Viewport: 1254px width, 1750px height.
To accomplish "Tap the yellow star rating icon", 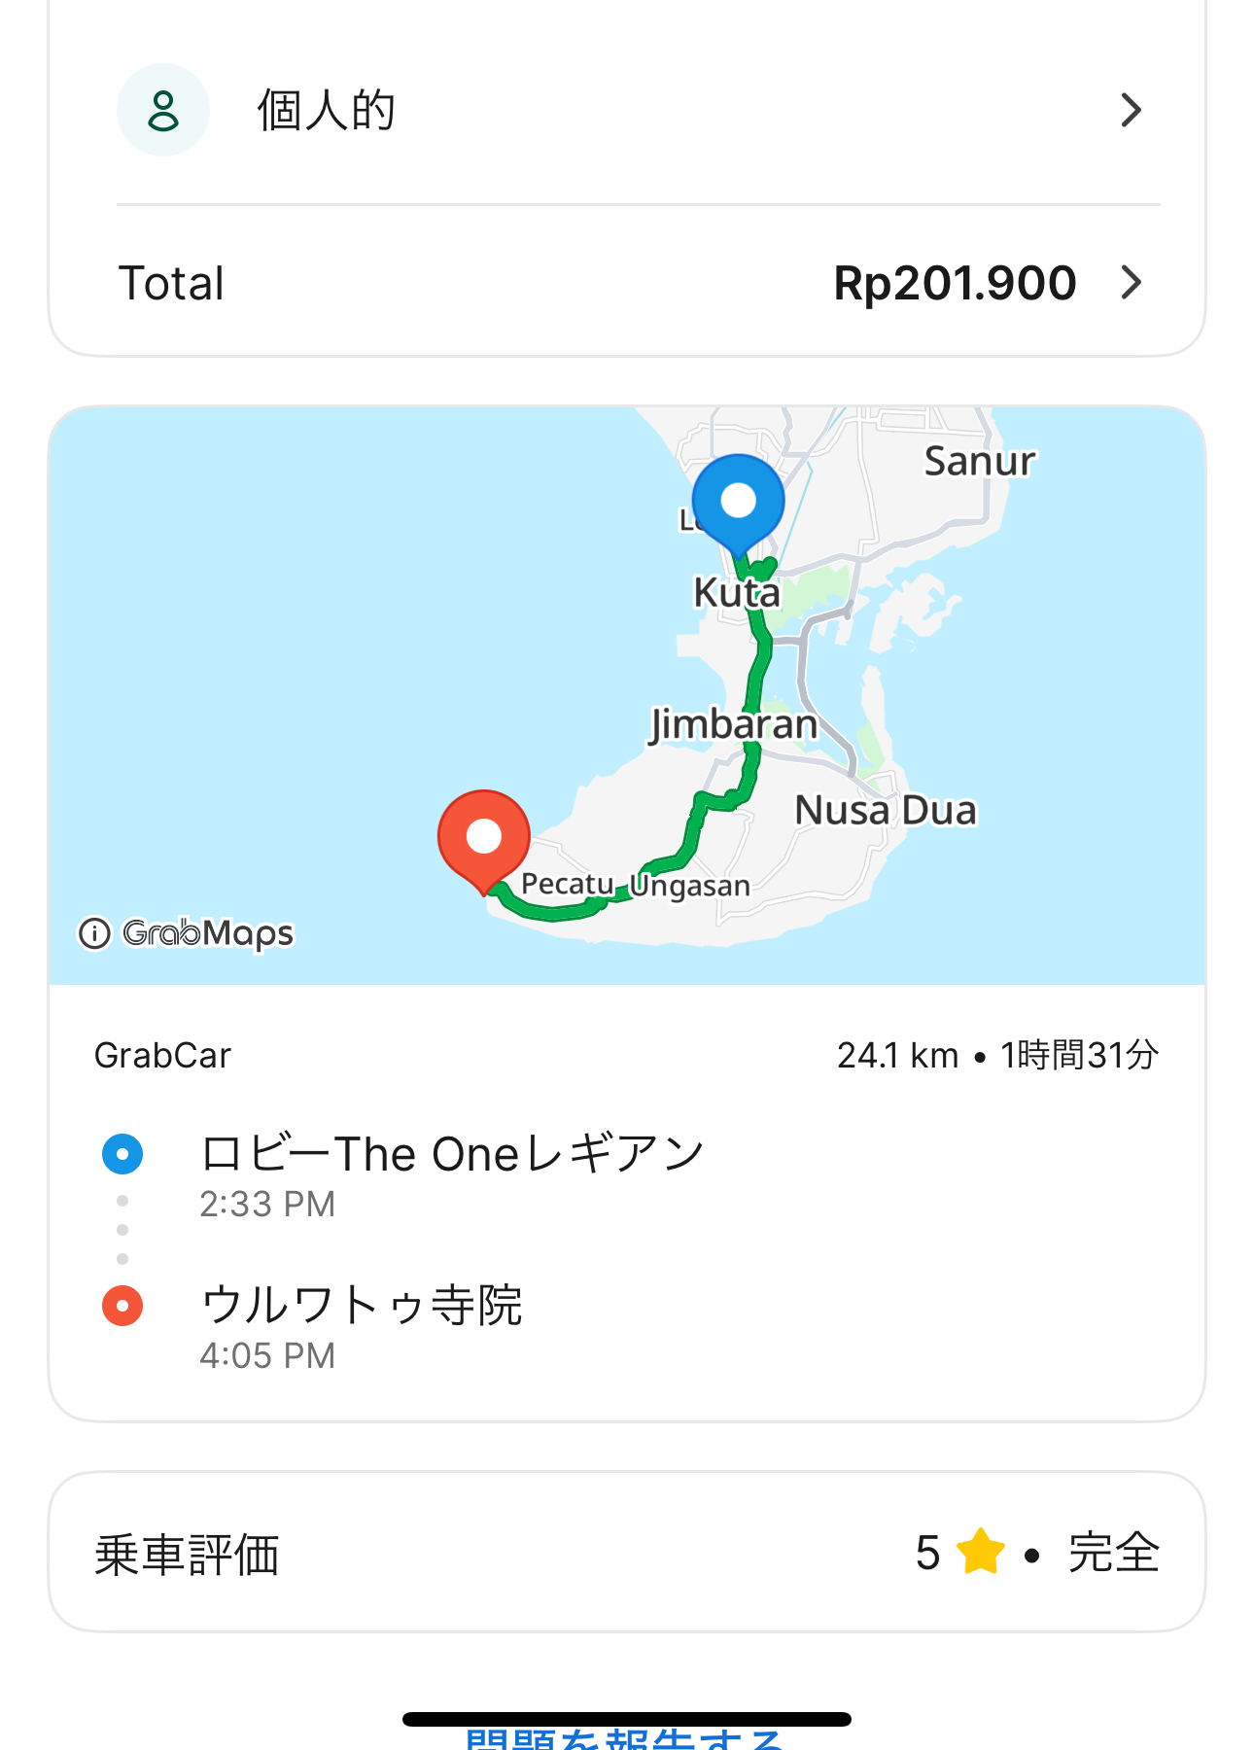I will [x=981, y=1552].
